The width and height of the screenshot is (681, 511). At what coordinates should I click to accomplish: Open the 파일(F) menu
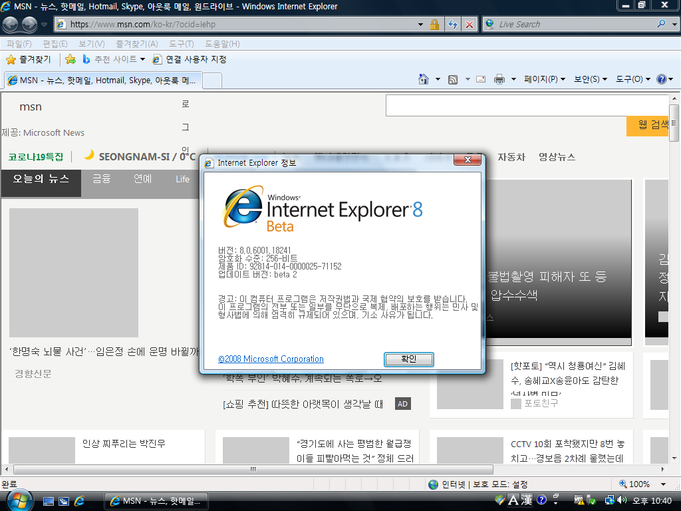pos(19,44)
